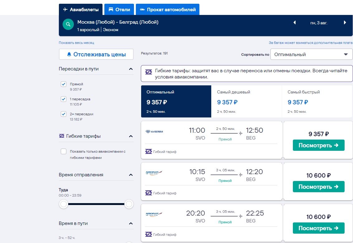Open the Прокат автомобилей tab
The height and width of the screenshot is (243, 353).
pyautogui.click(x=168, y=9)
